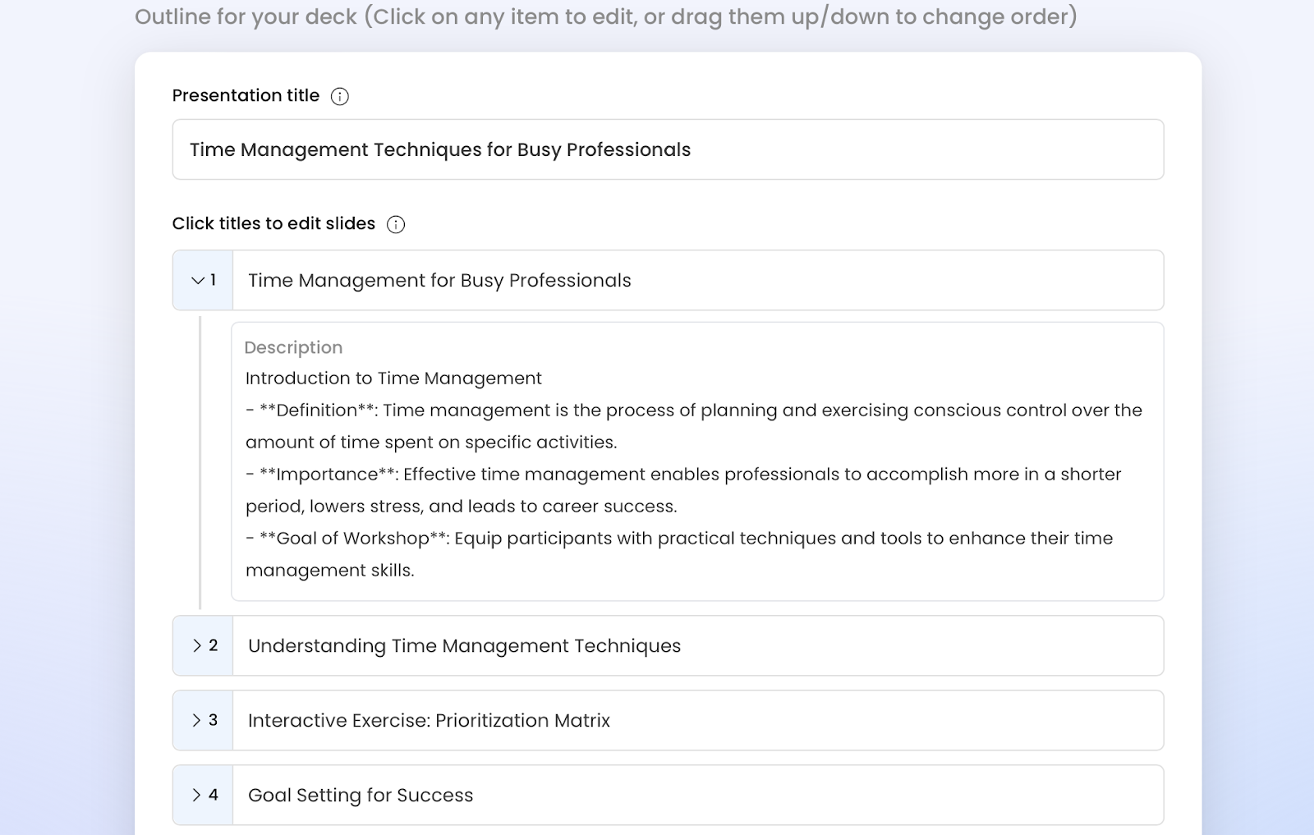Click the Importance bullet in description
Screen dimensions: 1314x835
click(683, 490)
